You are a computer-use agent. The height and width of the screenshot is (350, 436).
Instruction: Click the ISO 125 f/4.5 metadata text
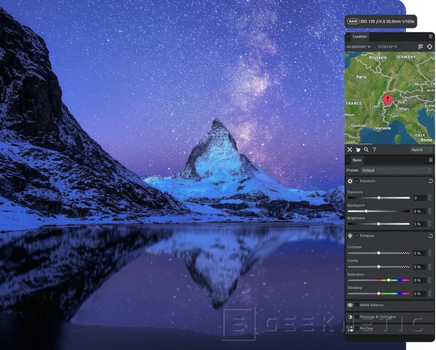tap(387, 22)
